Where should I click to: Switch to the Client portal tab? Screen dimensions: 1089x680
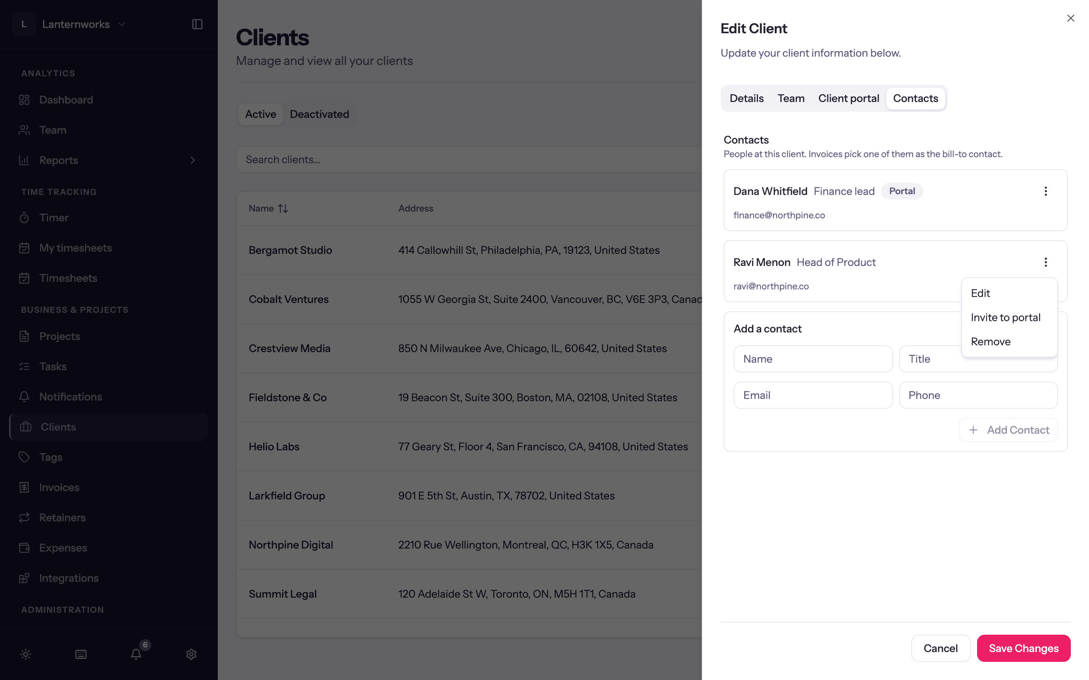[x=848, y=98]
